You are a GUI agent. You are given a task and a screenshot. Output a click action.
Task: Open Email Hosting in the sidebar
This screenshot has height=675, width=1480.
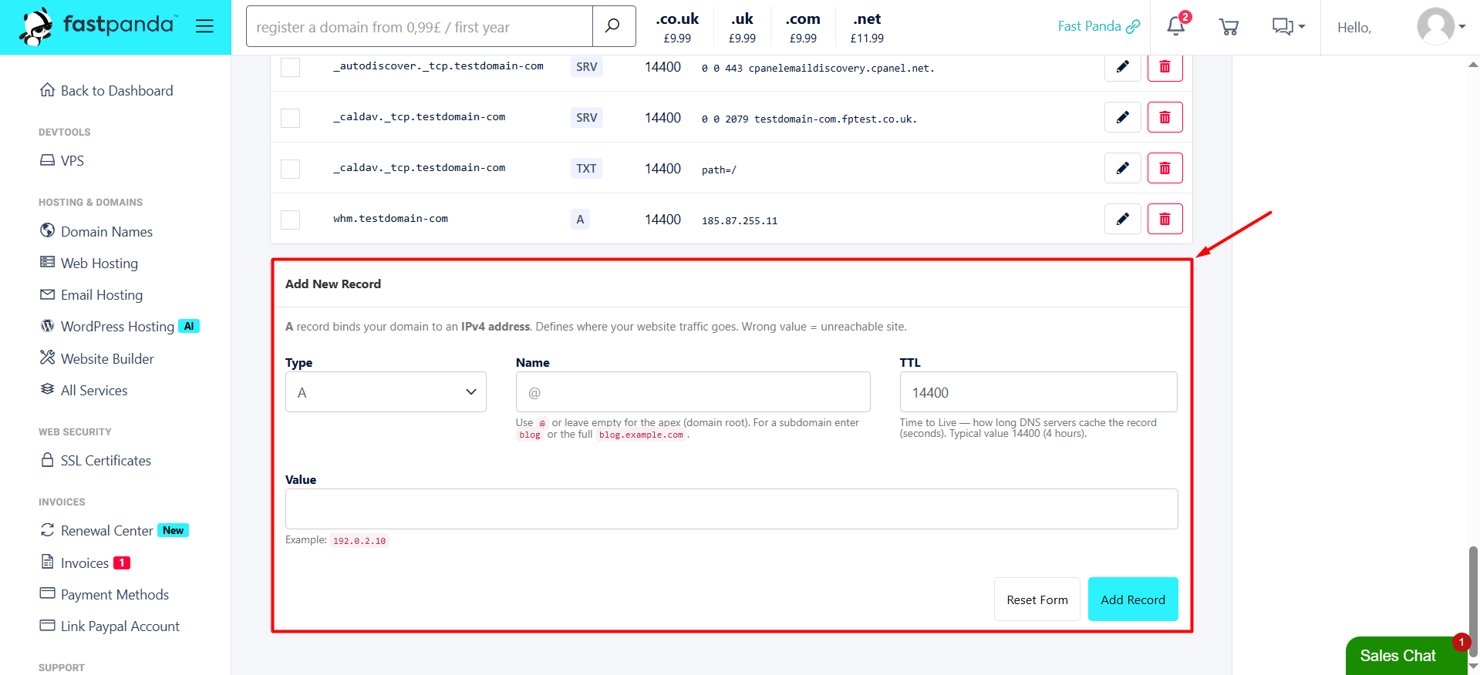[91, 295]
